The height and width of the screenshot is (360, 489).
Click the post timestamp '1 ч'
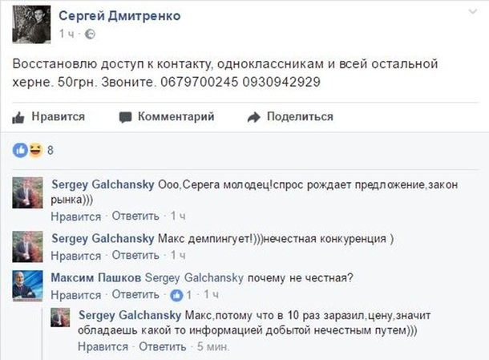pyautogui.click(x=67, y=34)
